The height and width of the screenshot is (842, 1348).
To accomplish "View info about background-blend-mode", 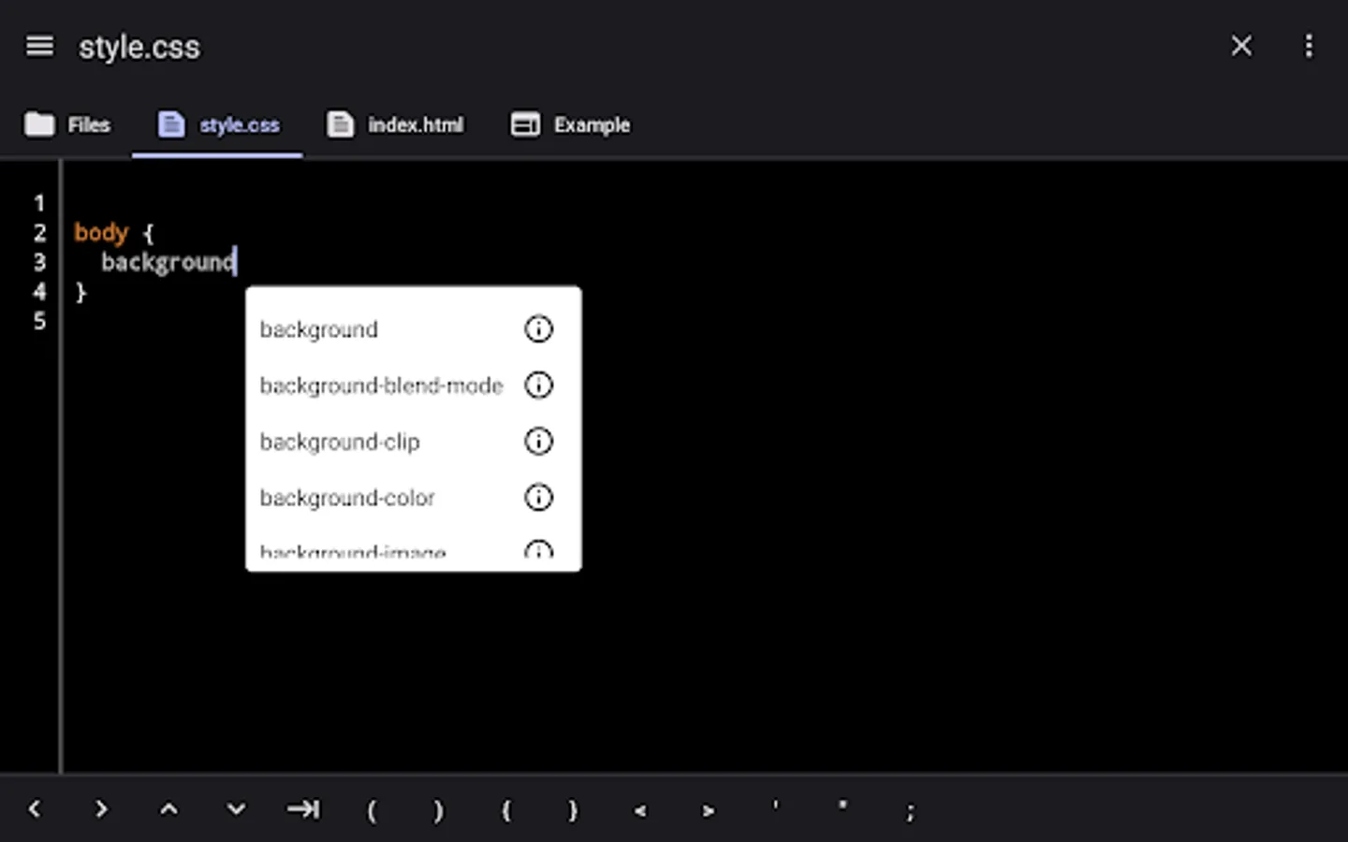I will 538,385.
